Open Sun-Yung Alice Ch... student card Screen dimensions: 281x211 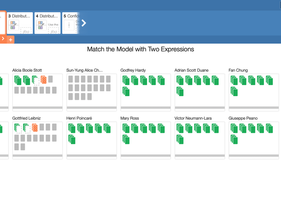pyautogui.click(x=92, y=92)
